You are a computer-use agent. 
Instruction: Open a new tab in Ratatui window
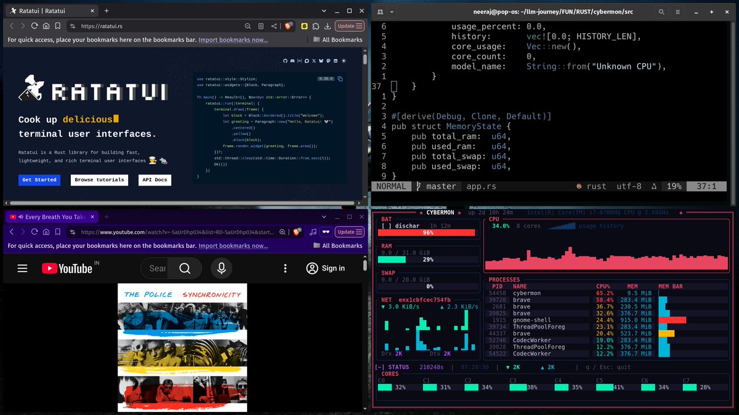pos(107,10)
